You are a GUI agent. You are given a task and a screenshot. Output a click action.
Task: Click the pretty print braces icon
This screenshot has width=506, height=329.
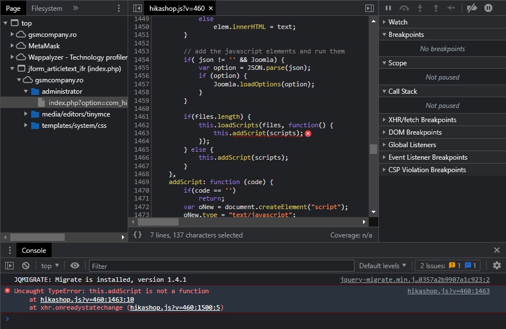[137, 235]
